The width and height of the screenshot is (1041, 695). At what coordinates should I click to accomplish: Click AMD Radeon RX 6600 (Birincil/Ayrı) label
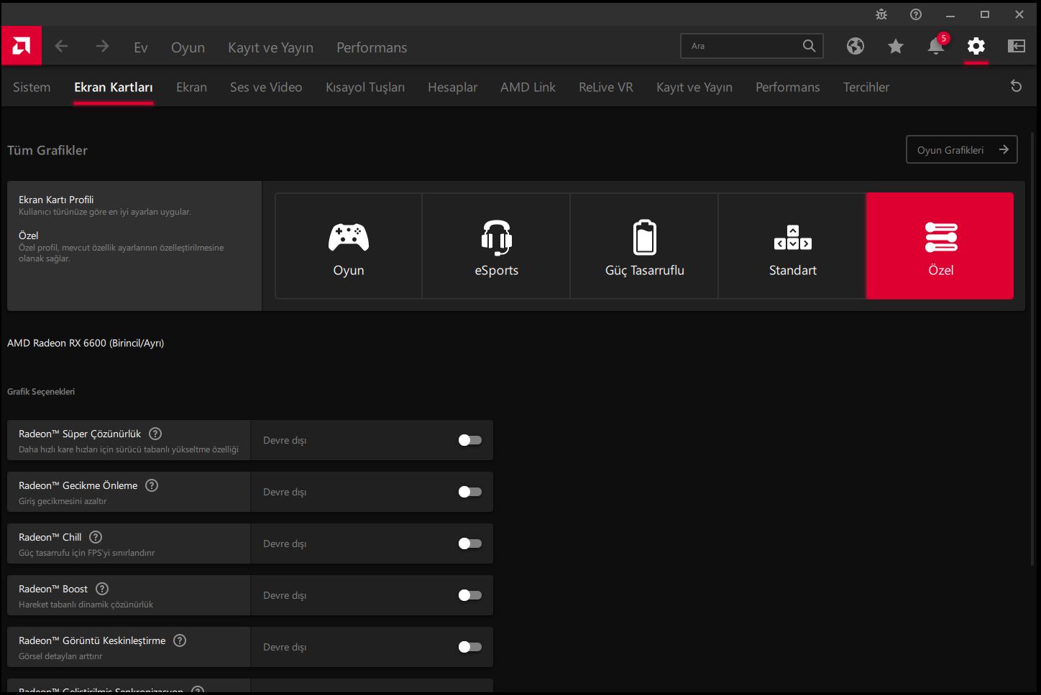[x=86, y=343]
